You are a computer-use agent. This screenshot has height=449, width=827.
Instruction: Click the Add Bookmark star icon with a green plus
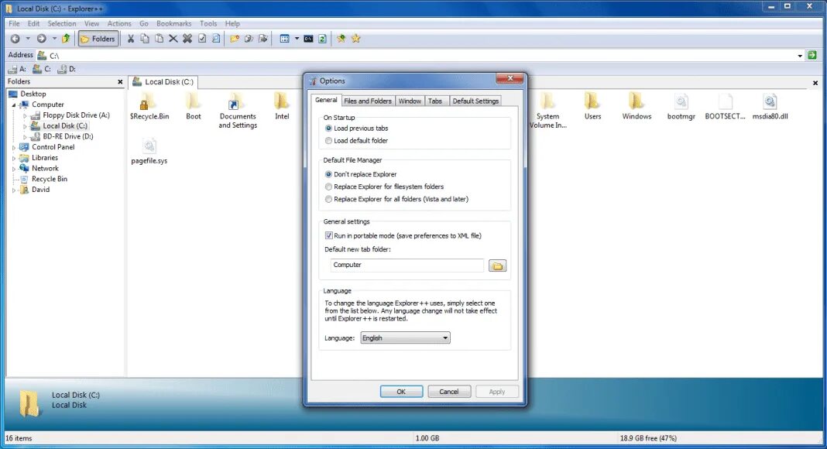(341, 39)
